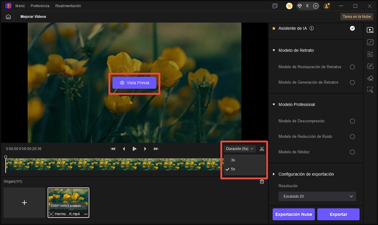Open the Escalado 2X resolution dropdown
The image size is (378, 225).
317,196
